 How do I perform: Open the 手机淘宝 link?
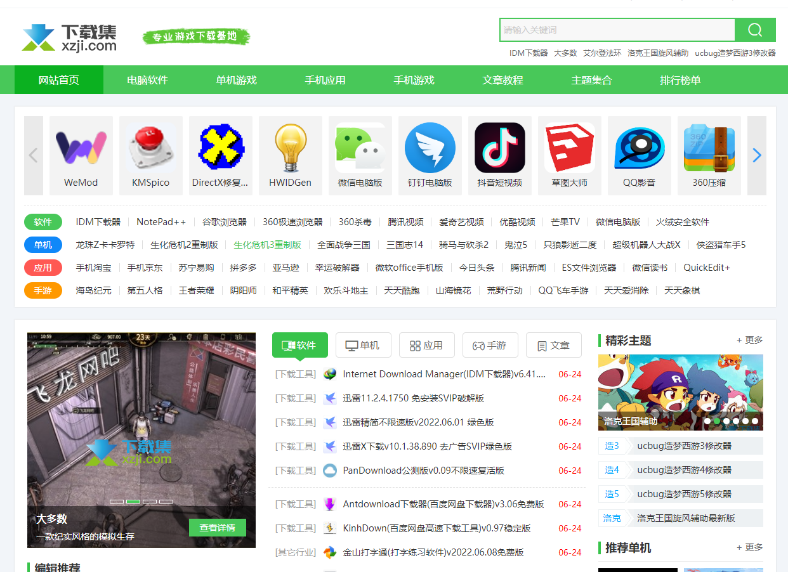coord(93,268)
